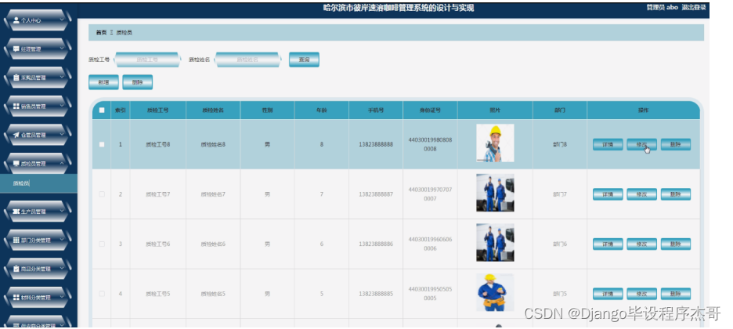This screenshot has height=329, width=733.
Task: Click the person icon beside 个人中心
Action: 16,20
